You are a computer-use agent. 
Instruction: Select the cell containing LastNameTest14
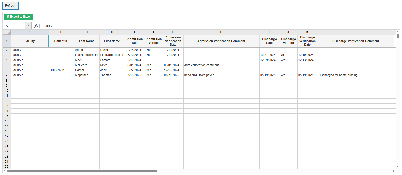click(87, 55)
